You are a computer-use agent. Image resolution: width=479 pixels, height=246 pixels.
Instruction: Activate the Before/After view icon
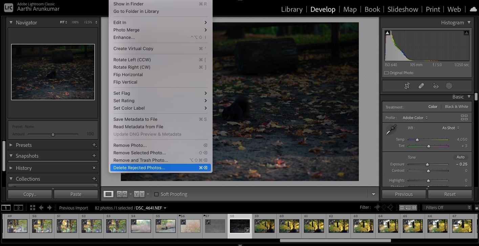click(x=122, y=194)
